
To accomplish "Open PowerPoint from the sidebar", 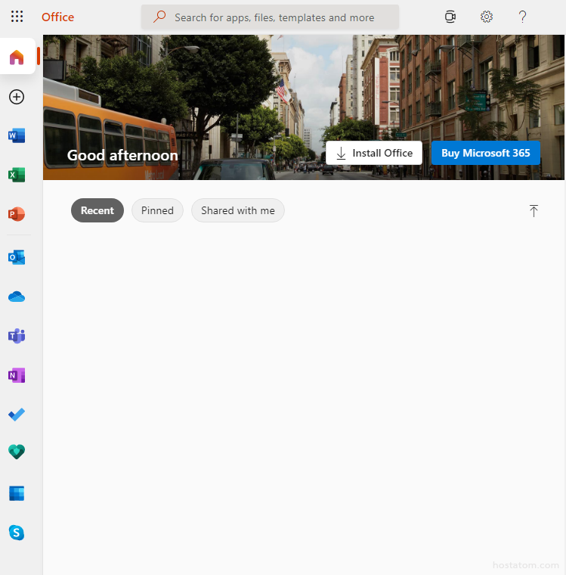I will (17, 214).
